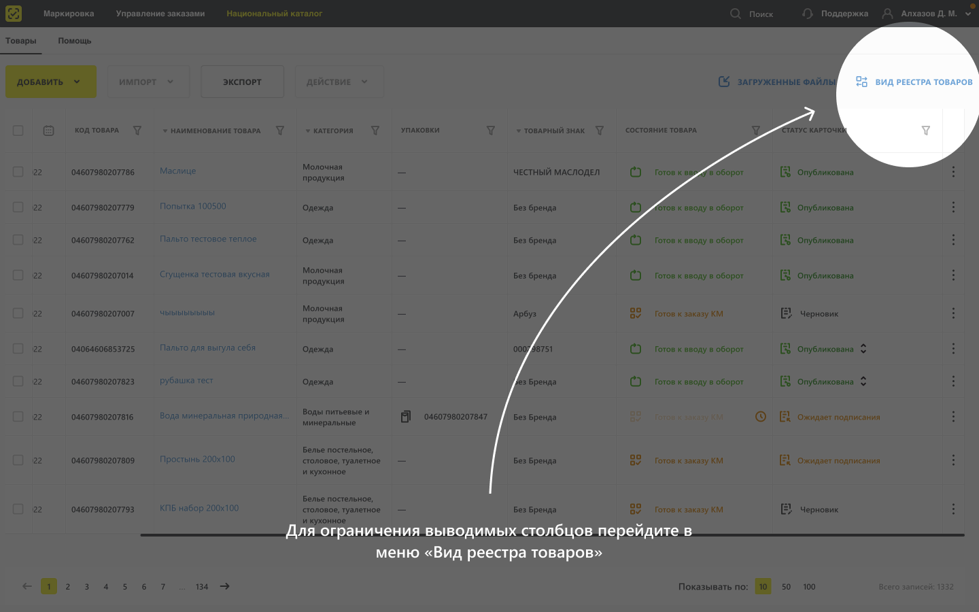
Task: Check the Пальто тестовое теплое row checkbox
Action: [x=18, y=240]
